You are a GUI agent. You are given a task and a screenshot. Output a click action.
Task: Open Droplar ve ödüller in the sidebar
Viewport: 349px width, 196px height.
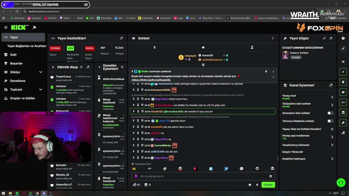[23, 98]
